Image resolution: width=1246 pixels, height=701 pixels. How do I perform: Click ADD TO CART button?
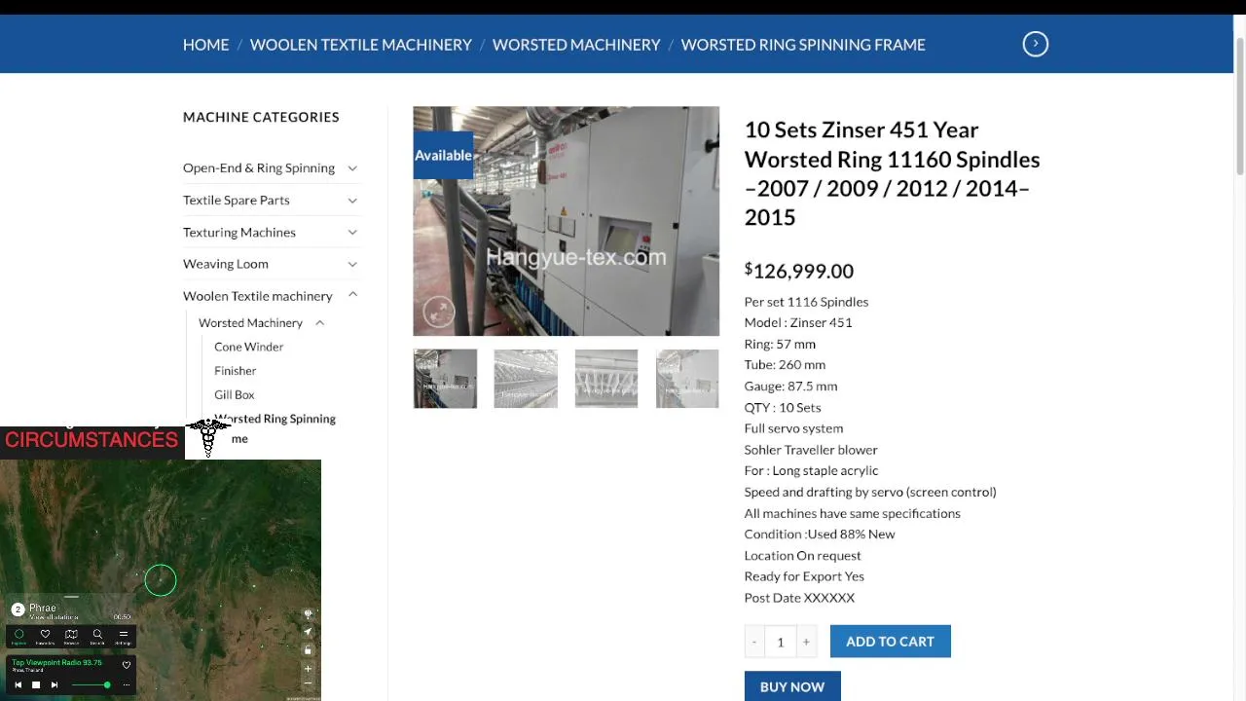(890, 641)
